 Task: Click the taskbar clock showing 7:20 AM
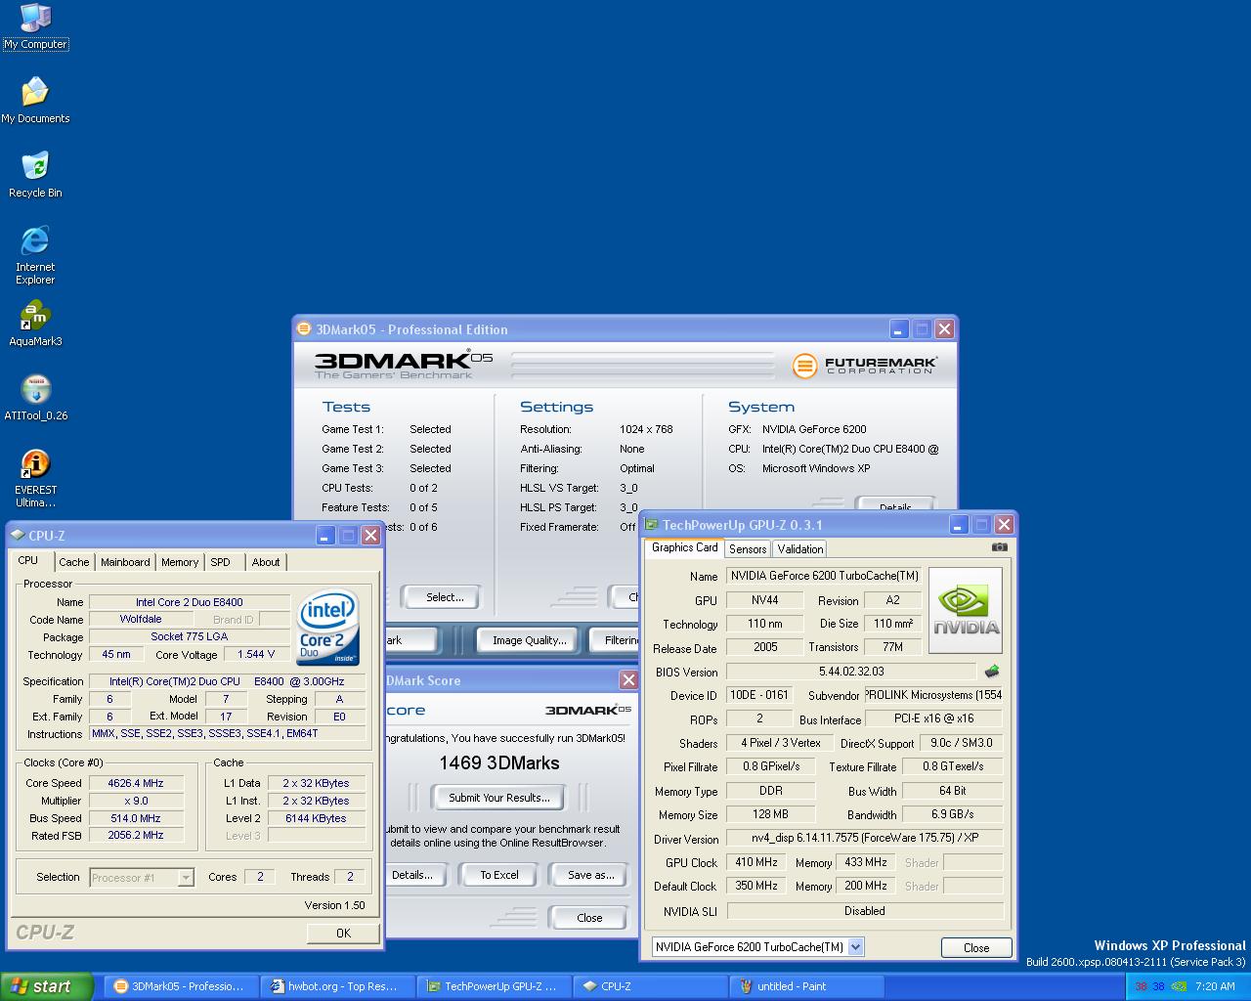(x=1214, y=986)
